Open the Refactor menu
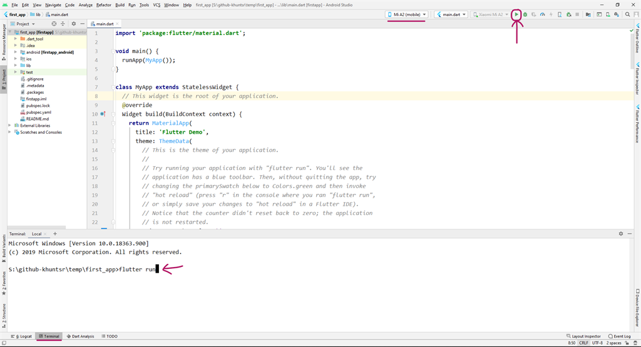Image resolution: width=641 pixels, height=347 pixels. 103,5
